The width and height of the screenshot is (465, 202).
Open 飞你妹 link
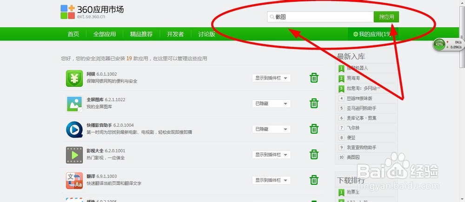point(353,128)
